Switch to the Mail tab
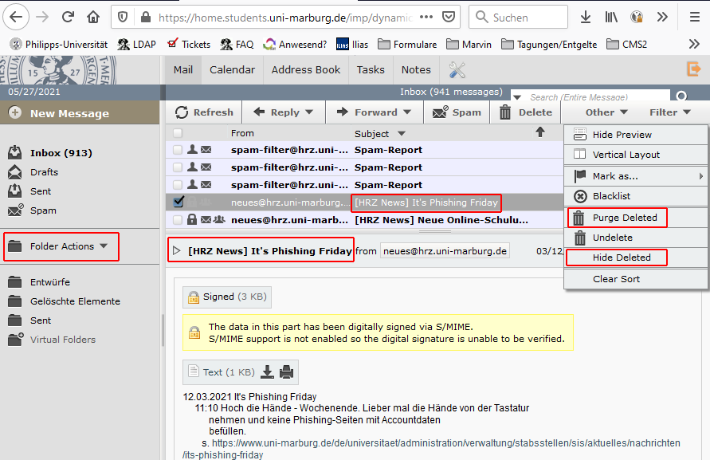This screenshot has width=710, height=460. click(x=183, y=70)
